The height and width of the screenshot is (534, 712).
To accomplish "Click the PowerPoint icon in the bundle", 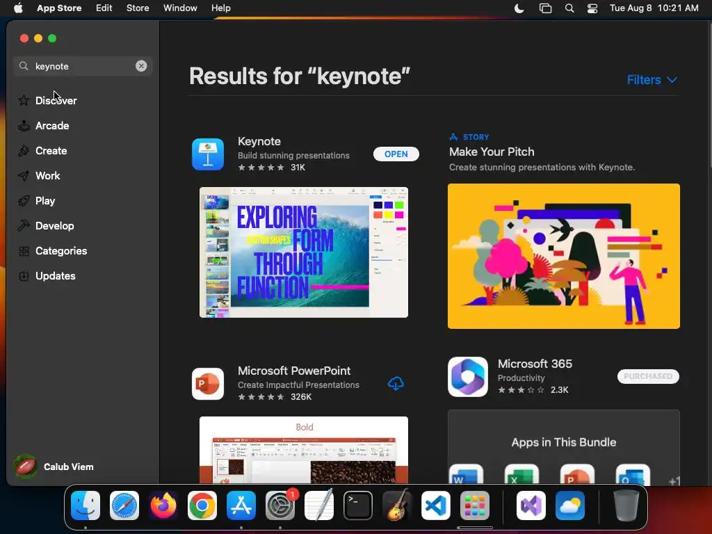I will point(577,474).
